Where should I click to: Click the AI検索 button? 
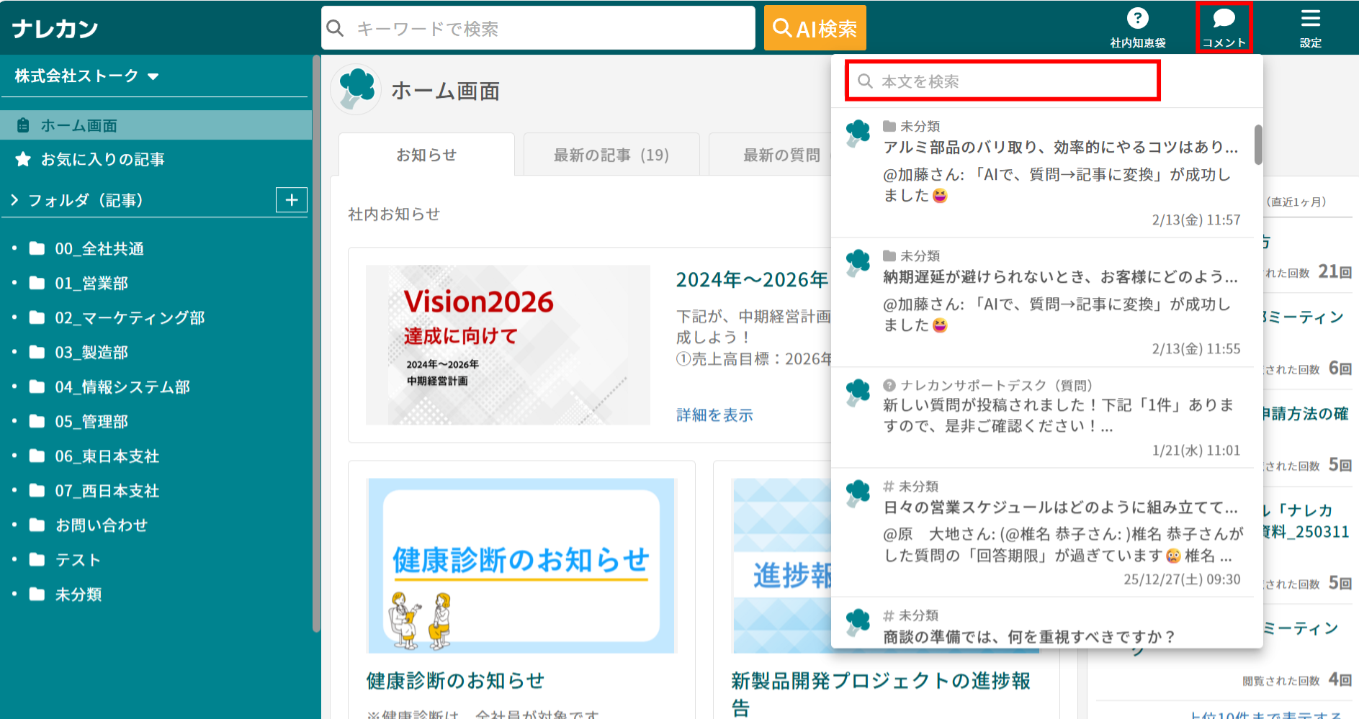tap(815, 27)
